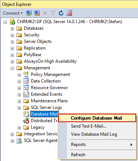Click the server database cylinder icon
The image size is (138, 161).
tap(13, 22)
